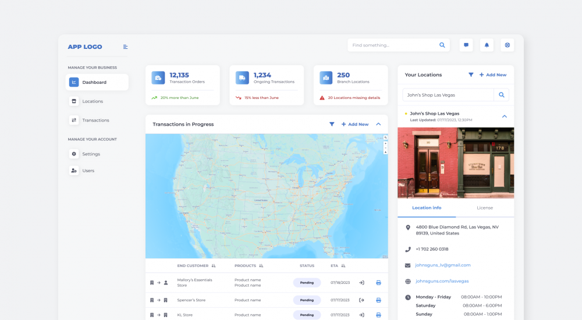Collapse the sidebar using the menu icon
Image resolution: width=582 pixels, height=320 pixels.
click(126, 47)
